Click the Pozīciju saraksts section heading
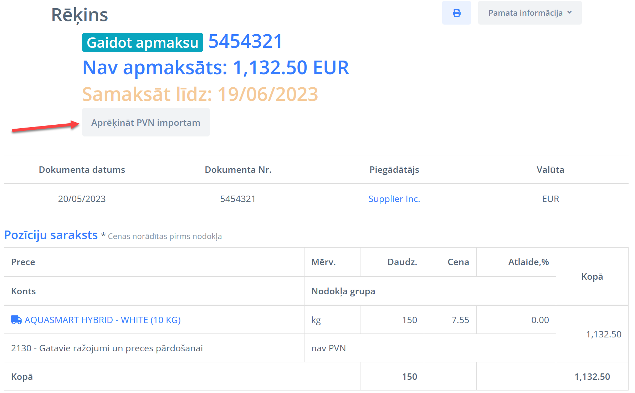 51,235
